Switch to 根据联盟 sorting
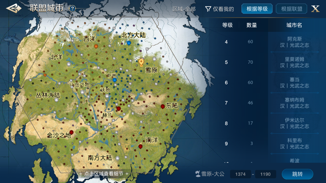Image resolution: width=326 pixels, height=183 pixels. [x=291, y=9]
